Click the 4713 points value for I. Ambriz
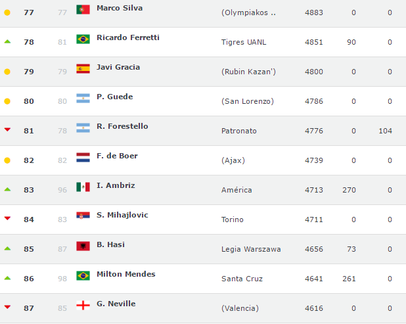Viewport: 406px width, 324px height. point(314,190)
